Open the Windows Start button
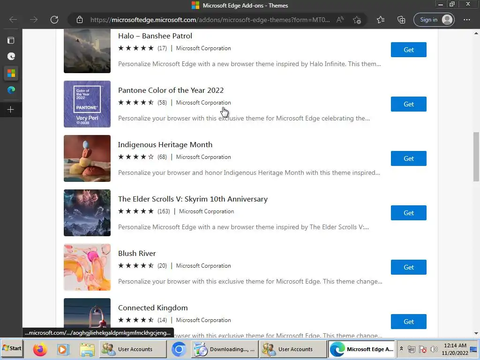480x360 pixels. click(x=12, y=348)
